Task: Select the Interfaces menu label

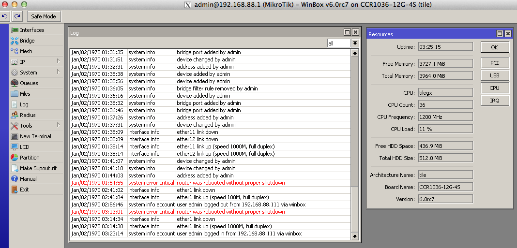Action: tap(32, 30)
